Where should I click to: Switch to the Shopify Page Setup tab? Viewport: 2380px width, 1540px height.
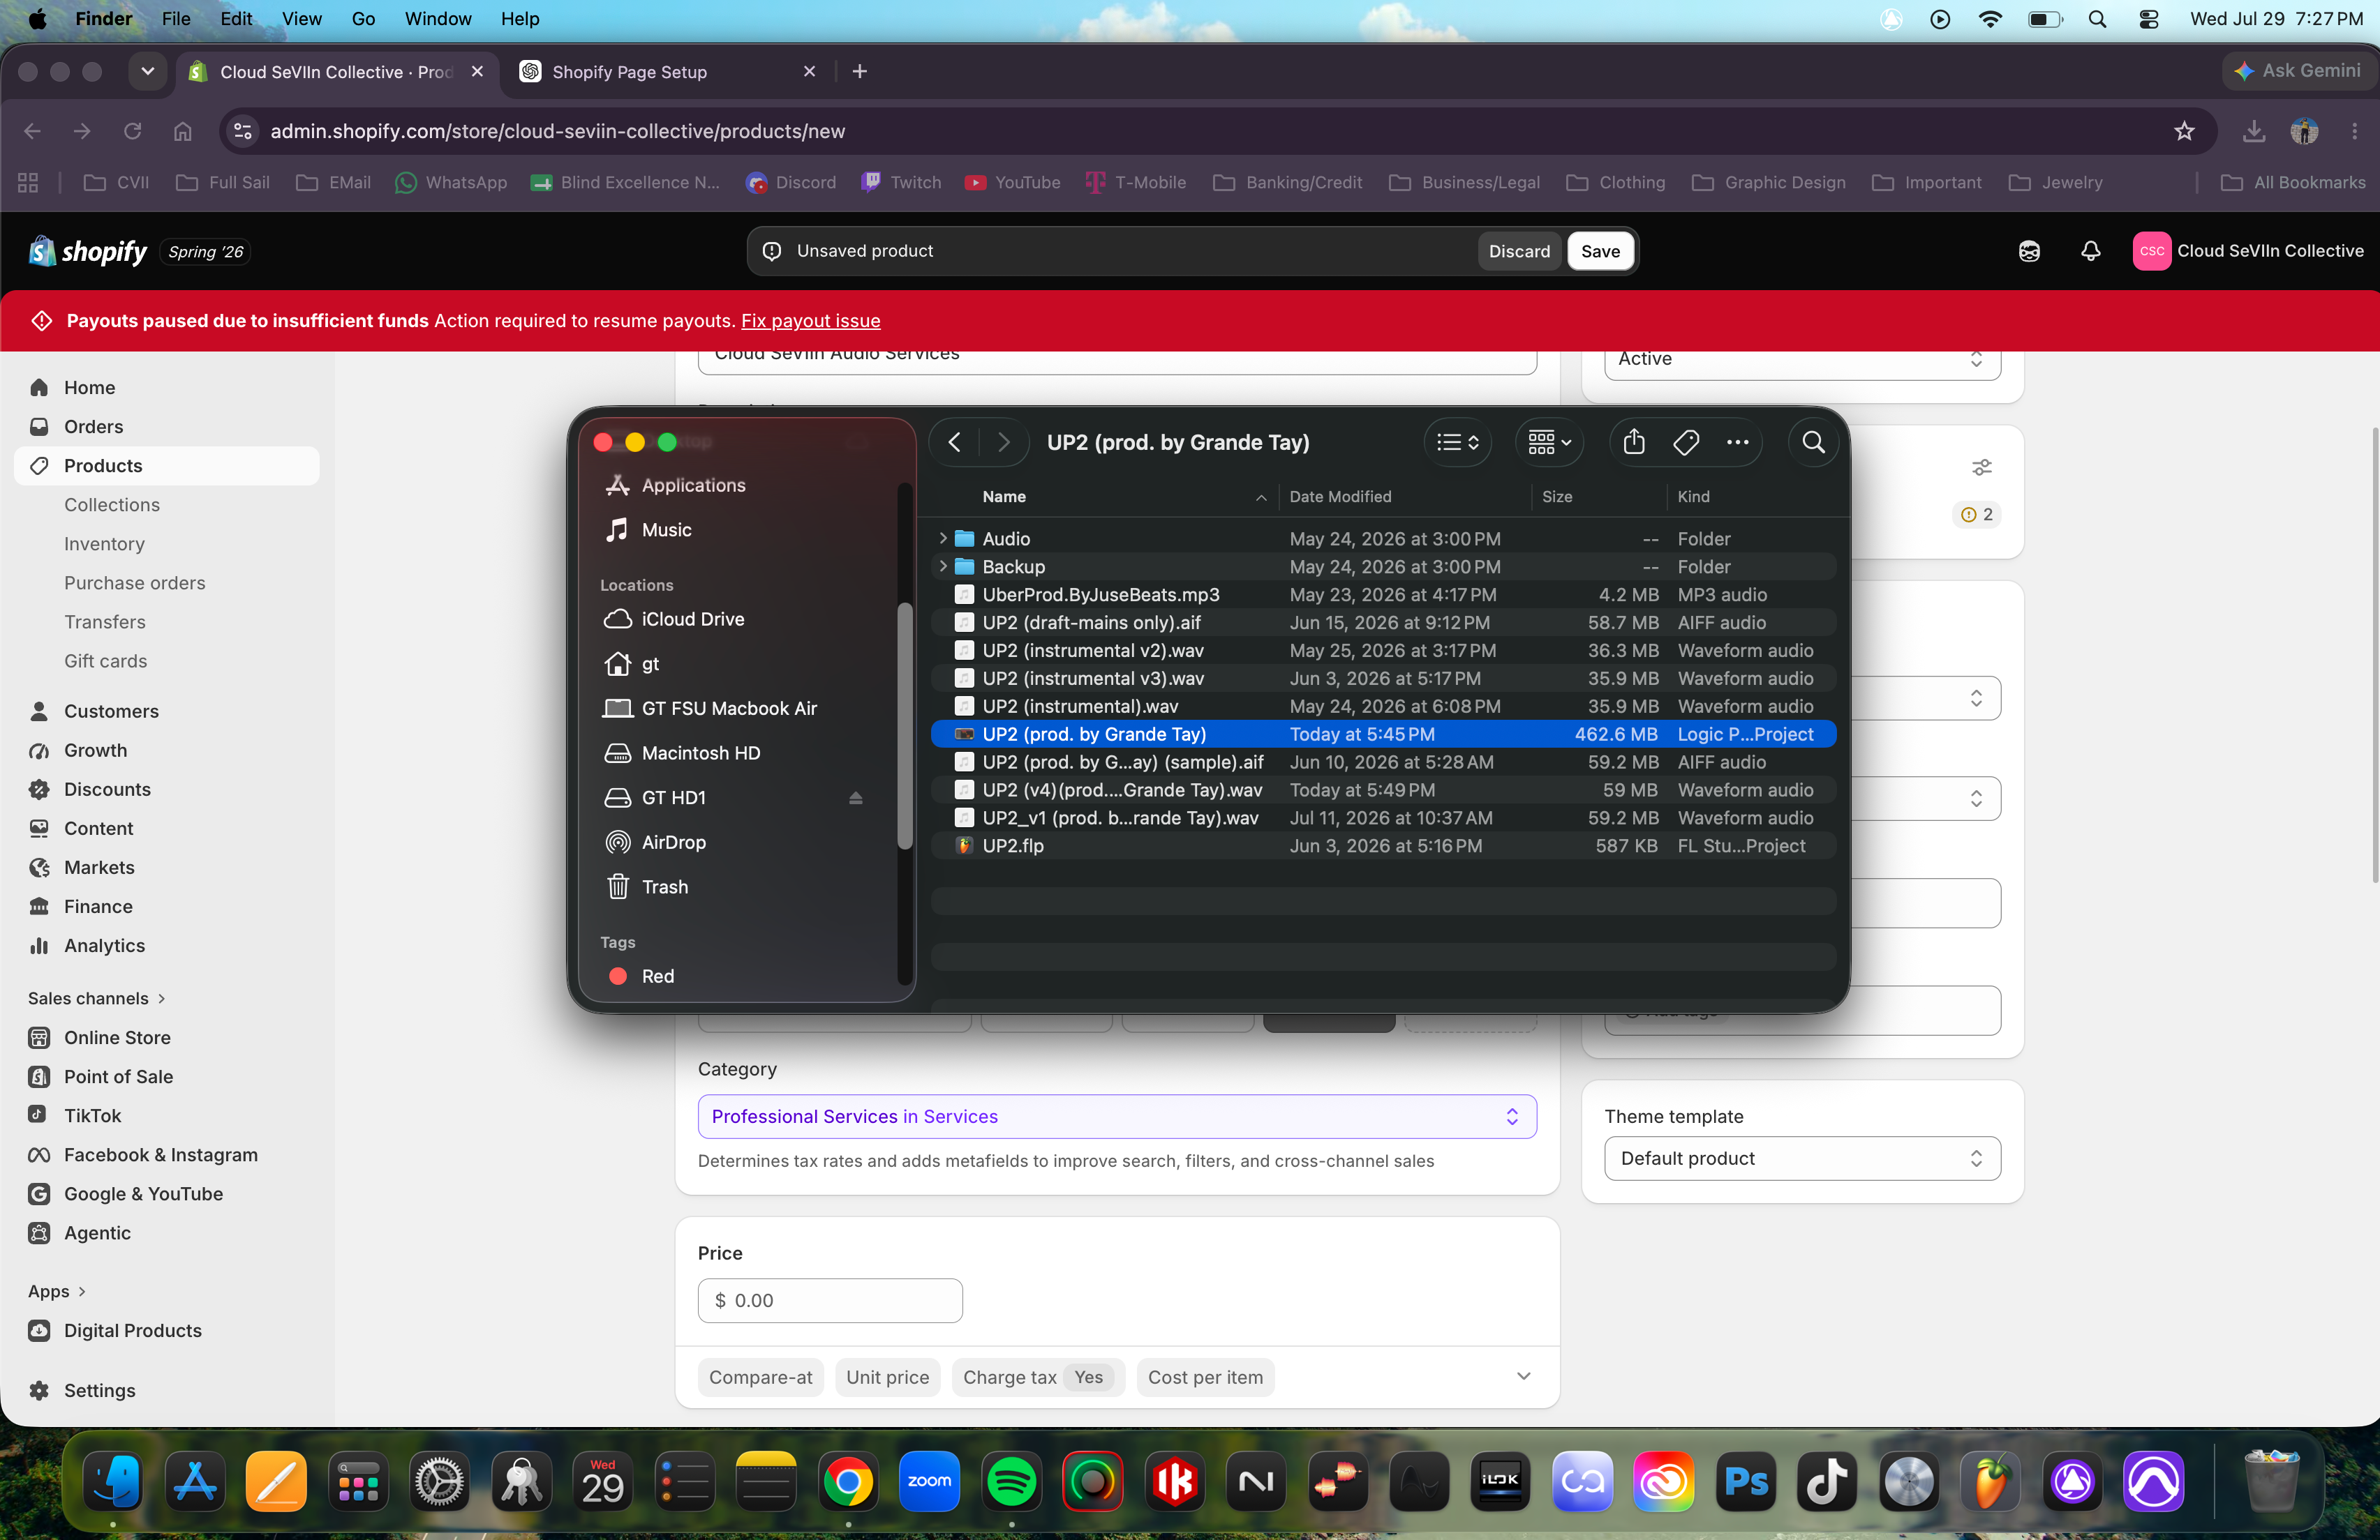point(667,72)
